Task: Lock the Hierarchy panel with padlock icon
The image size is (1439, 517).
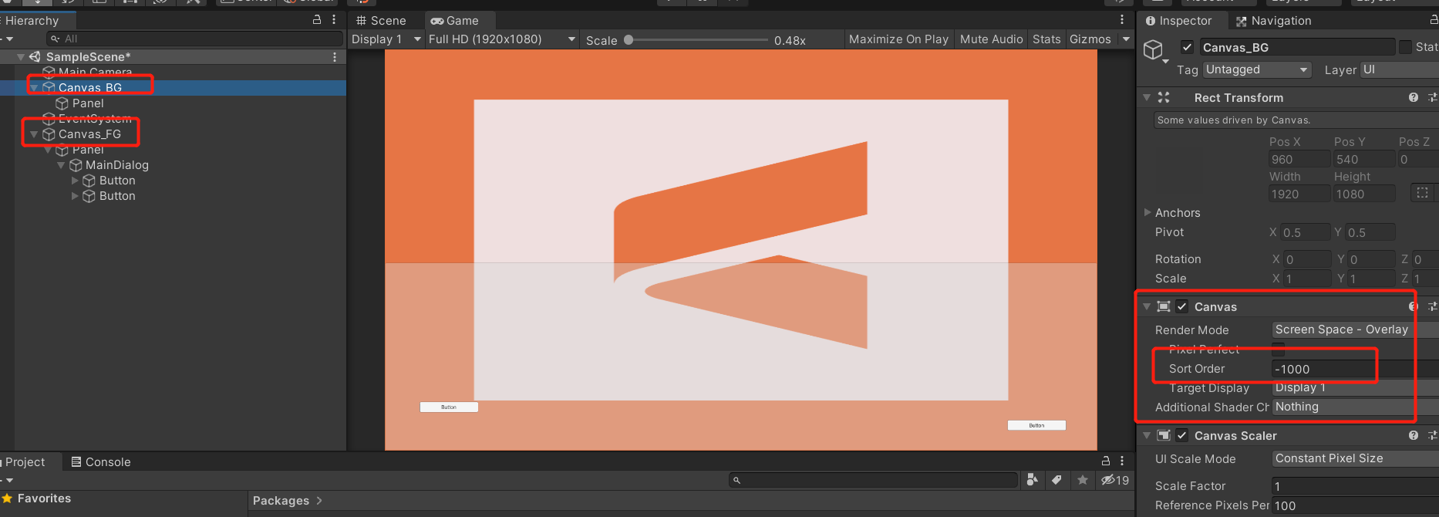Action: point(317,19)
